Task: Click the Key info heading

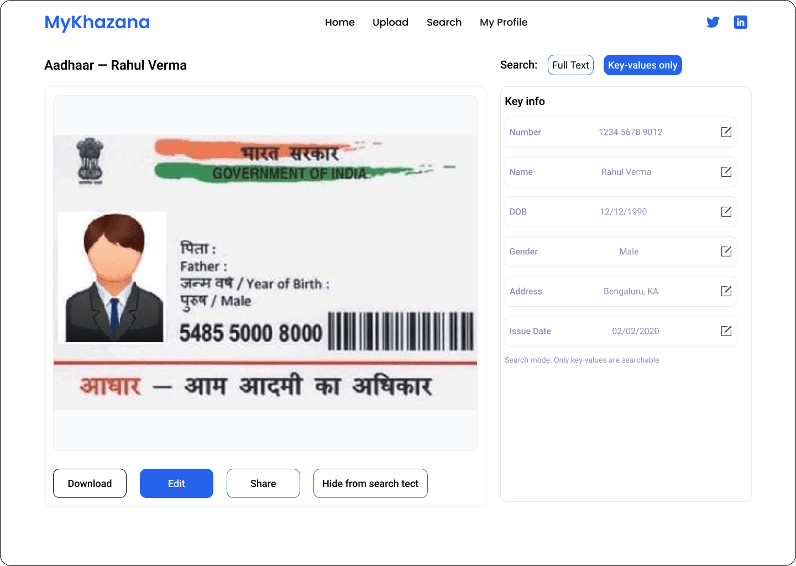Action: [525, 101]
